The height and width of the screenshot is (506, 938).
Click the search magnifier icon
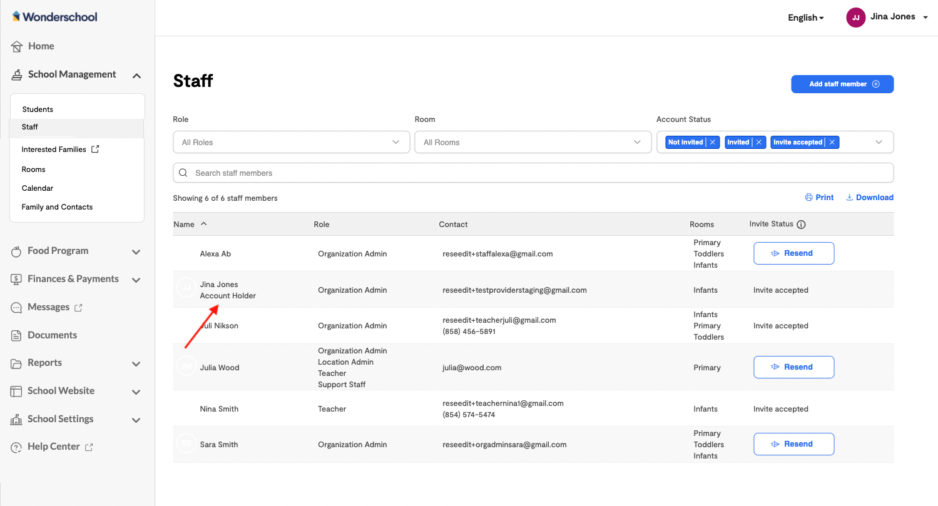click(x=183, y=173)
